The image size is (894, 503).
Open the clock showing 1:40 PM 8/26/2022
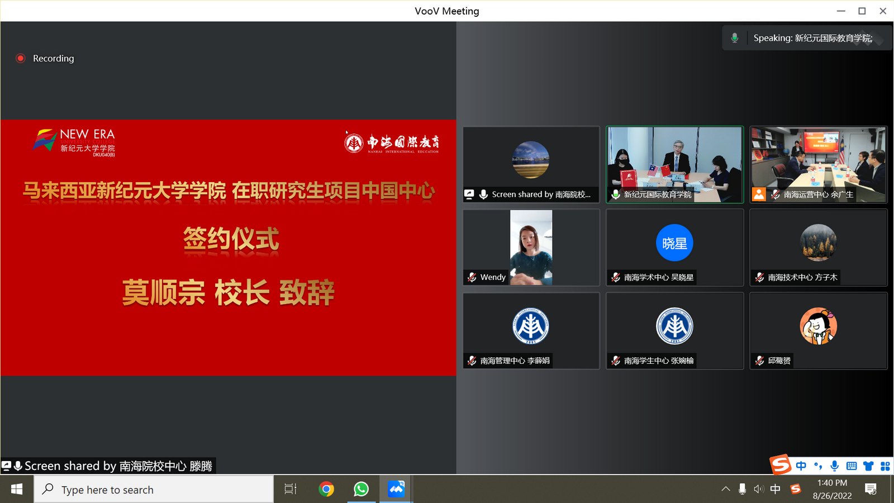point(832,489)
